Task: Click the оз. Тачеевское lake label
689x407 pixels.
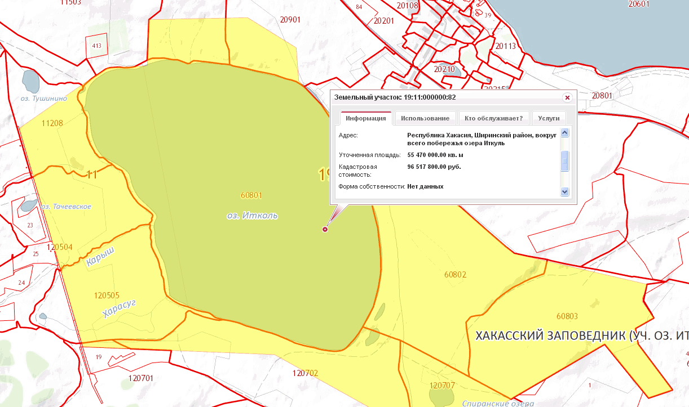Action: (65, 207)
